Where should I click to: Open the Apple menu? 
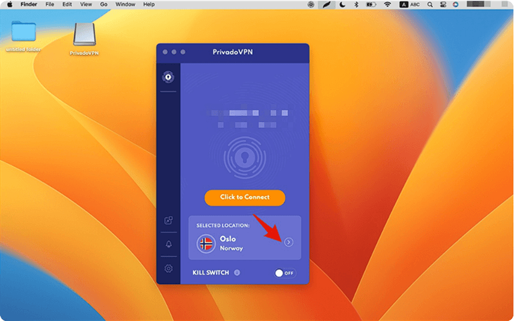pos(10,5)
